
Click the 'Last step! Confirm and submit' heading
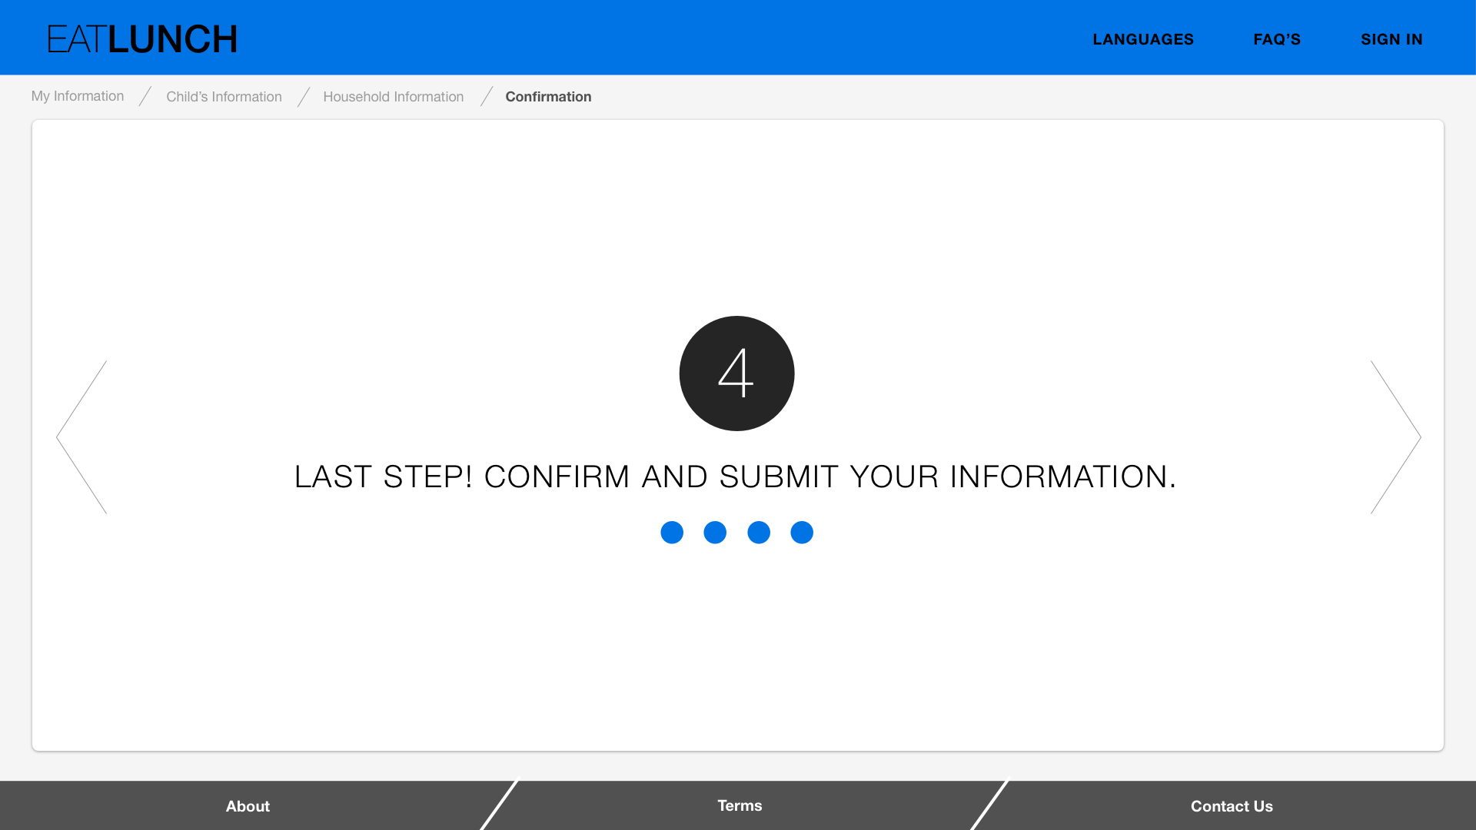(x=735, y=476)
